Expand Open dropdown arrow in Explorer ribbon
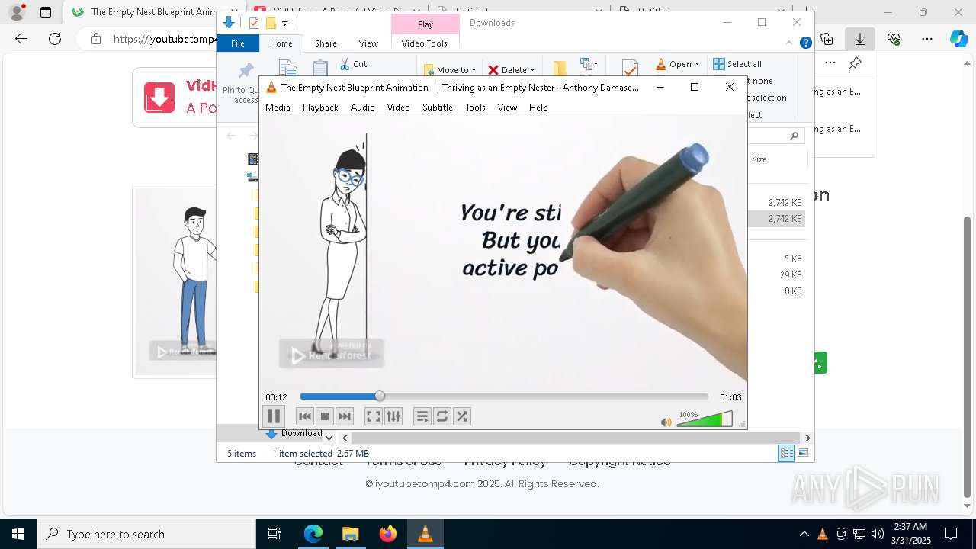Screen dimensions: 976x549 point(697,64)
